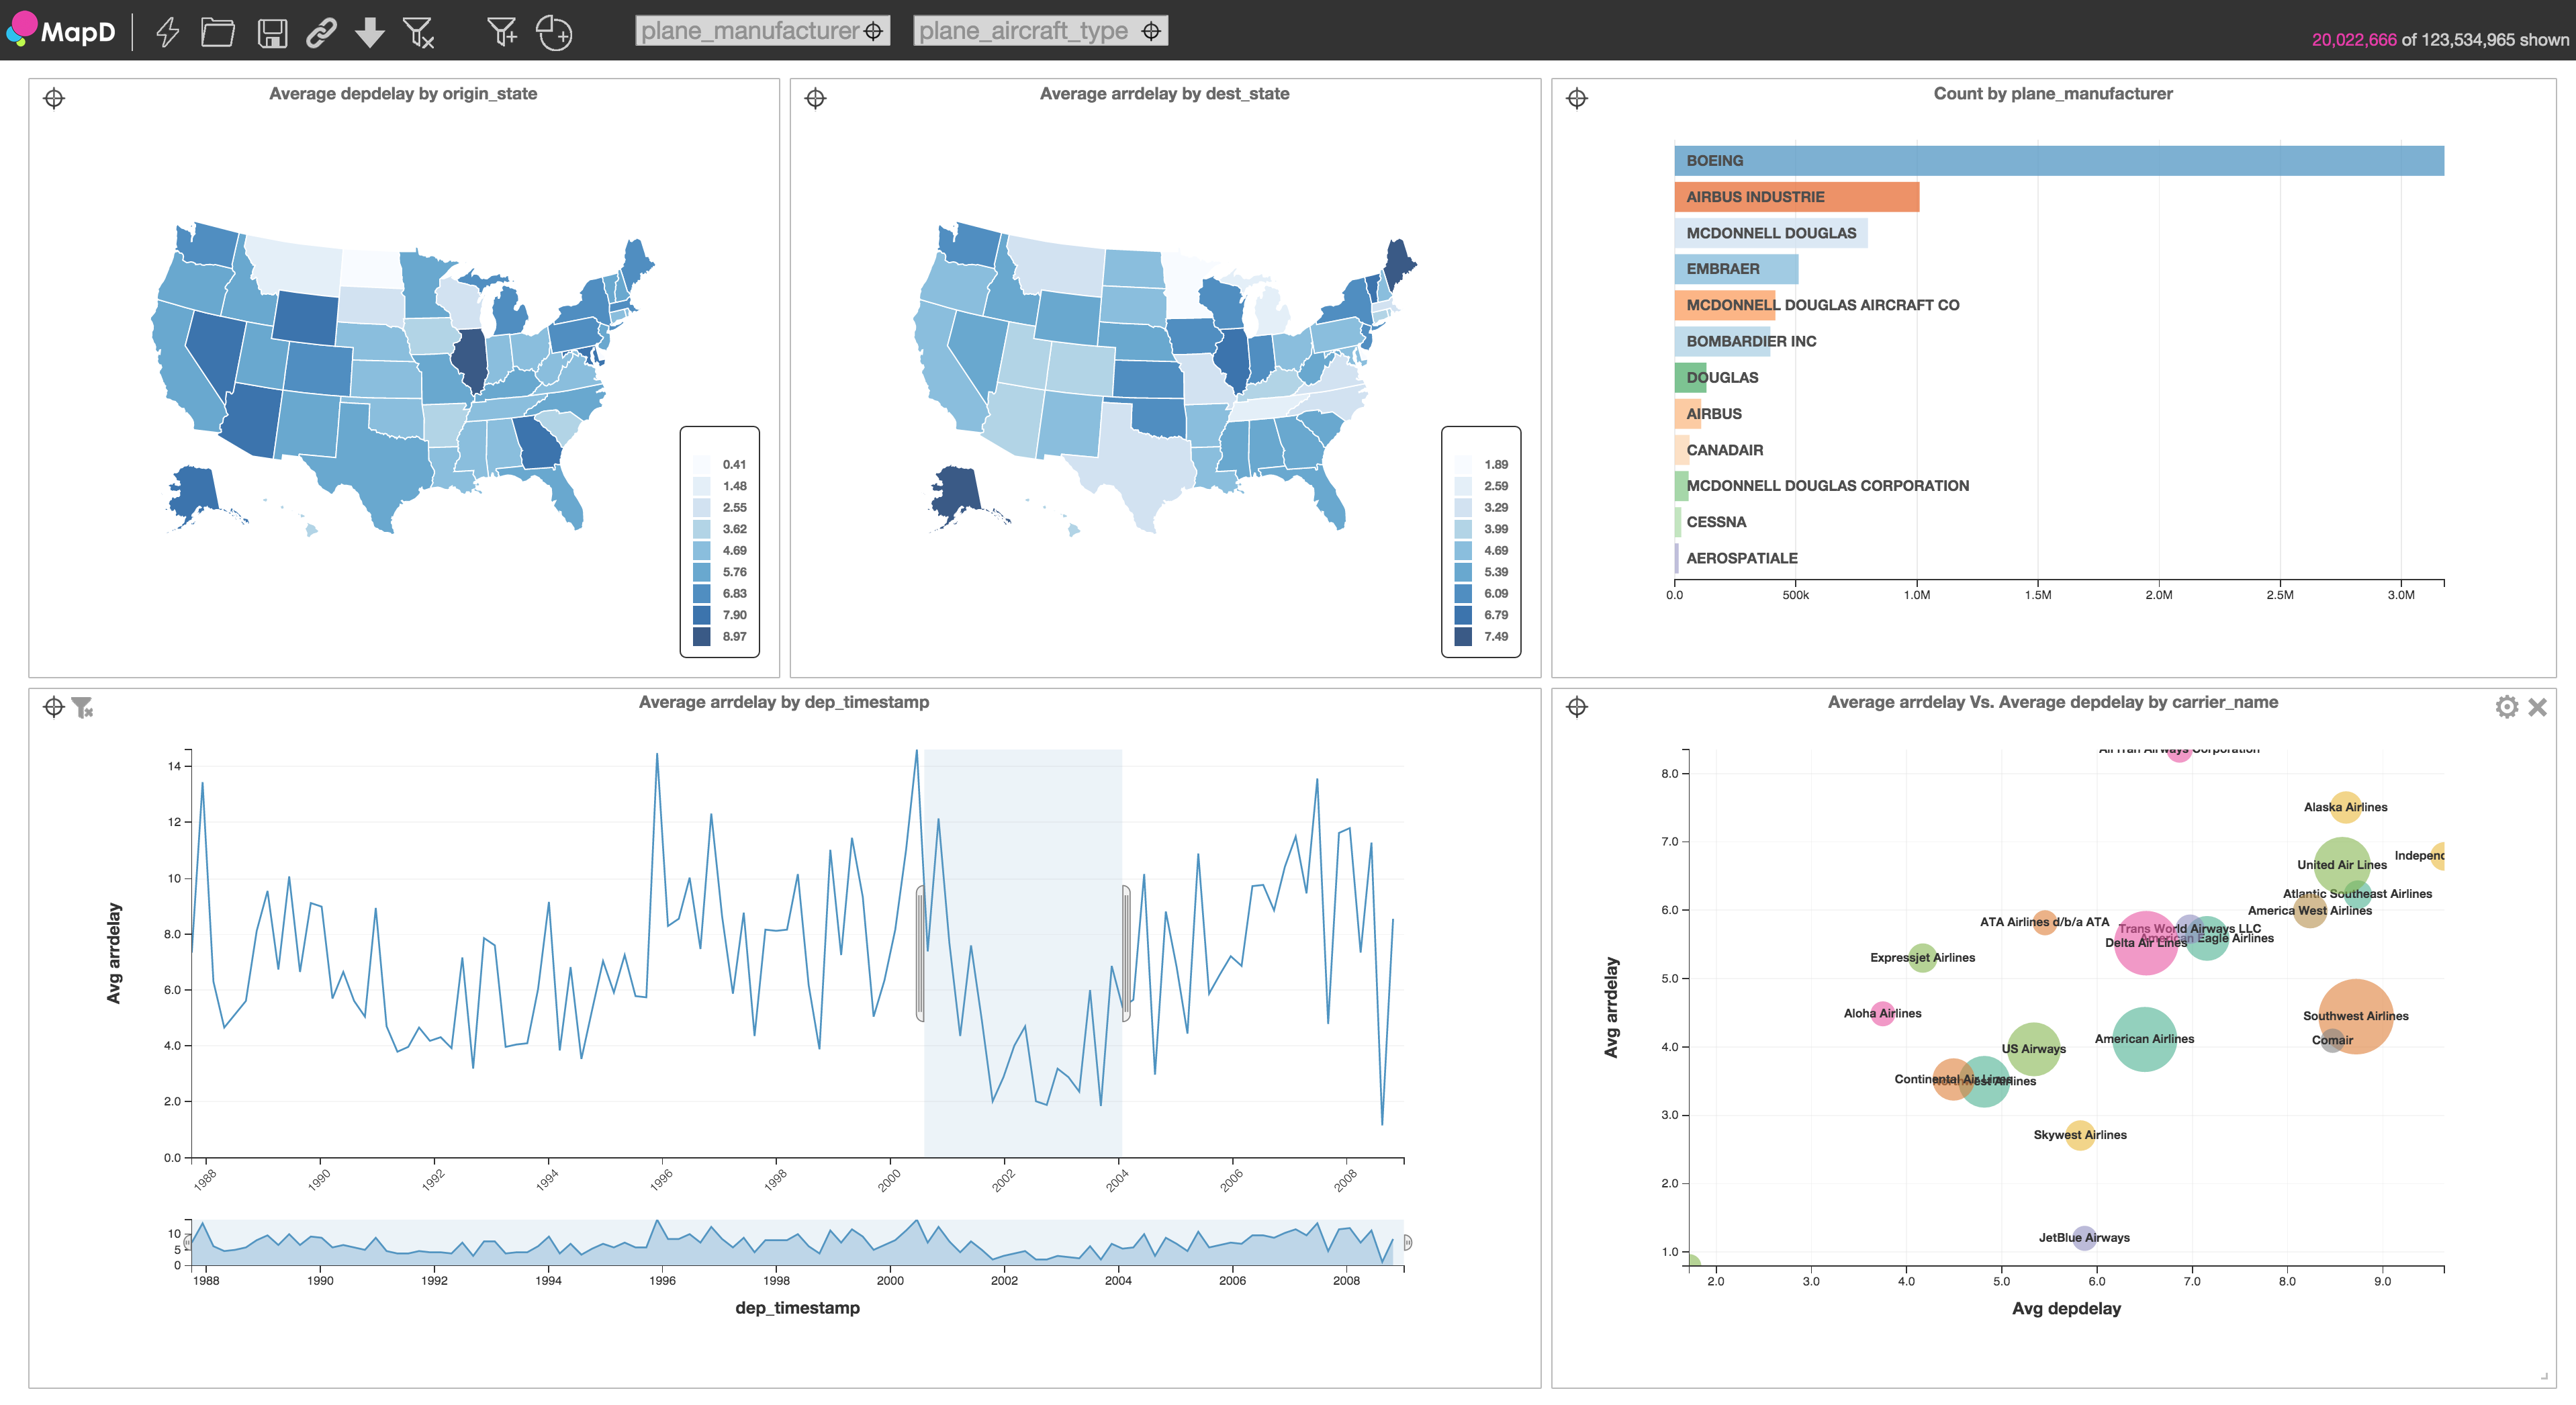Click crosshair icon on dest_state map
This screenshot has width=2576, height=1405.
click(x=815, y=98)
